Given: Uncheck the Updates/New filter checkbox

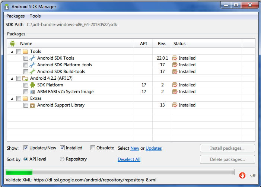Looking at the screenshot, I should click(26, 148).
